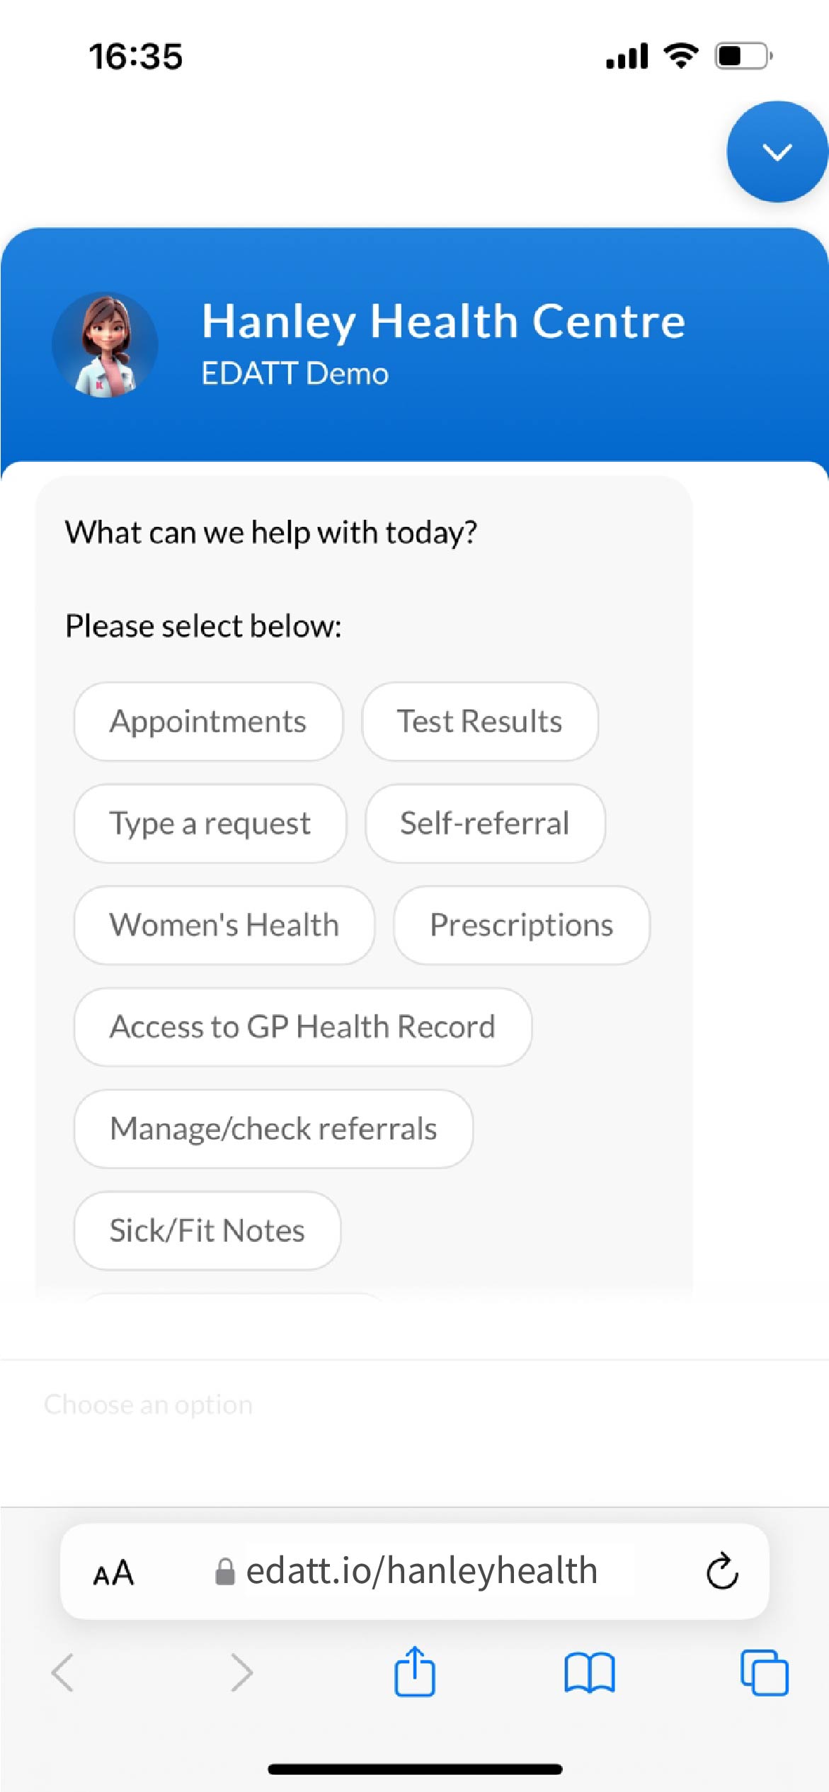Select Prescriptions from the chat options
829x1792 pixels.
click(x=521, y=925)
